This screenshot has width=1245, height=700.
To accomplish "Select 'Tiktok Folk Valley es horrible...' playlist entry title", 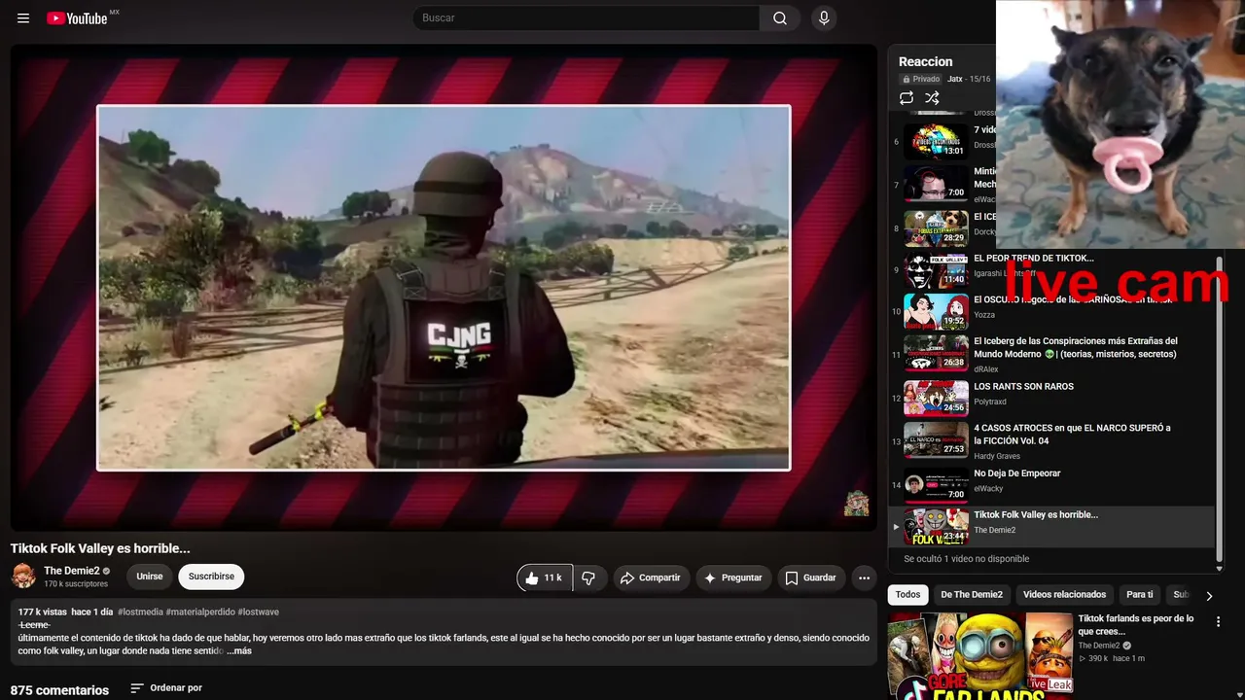I will [x=1036, y=515].
